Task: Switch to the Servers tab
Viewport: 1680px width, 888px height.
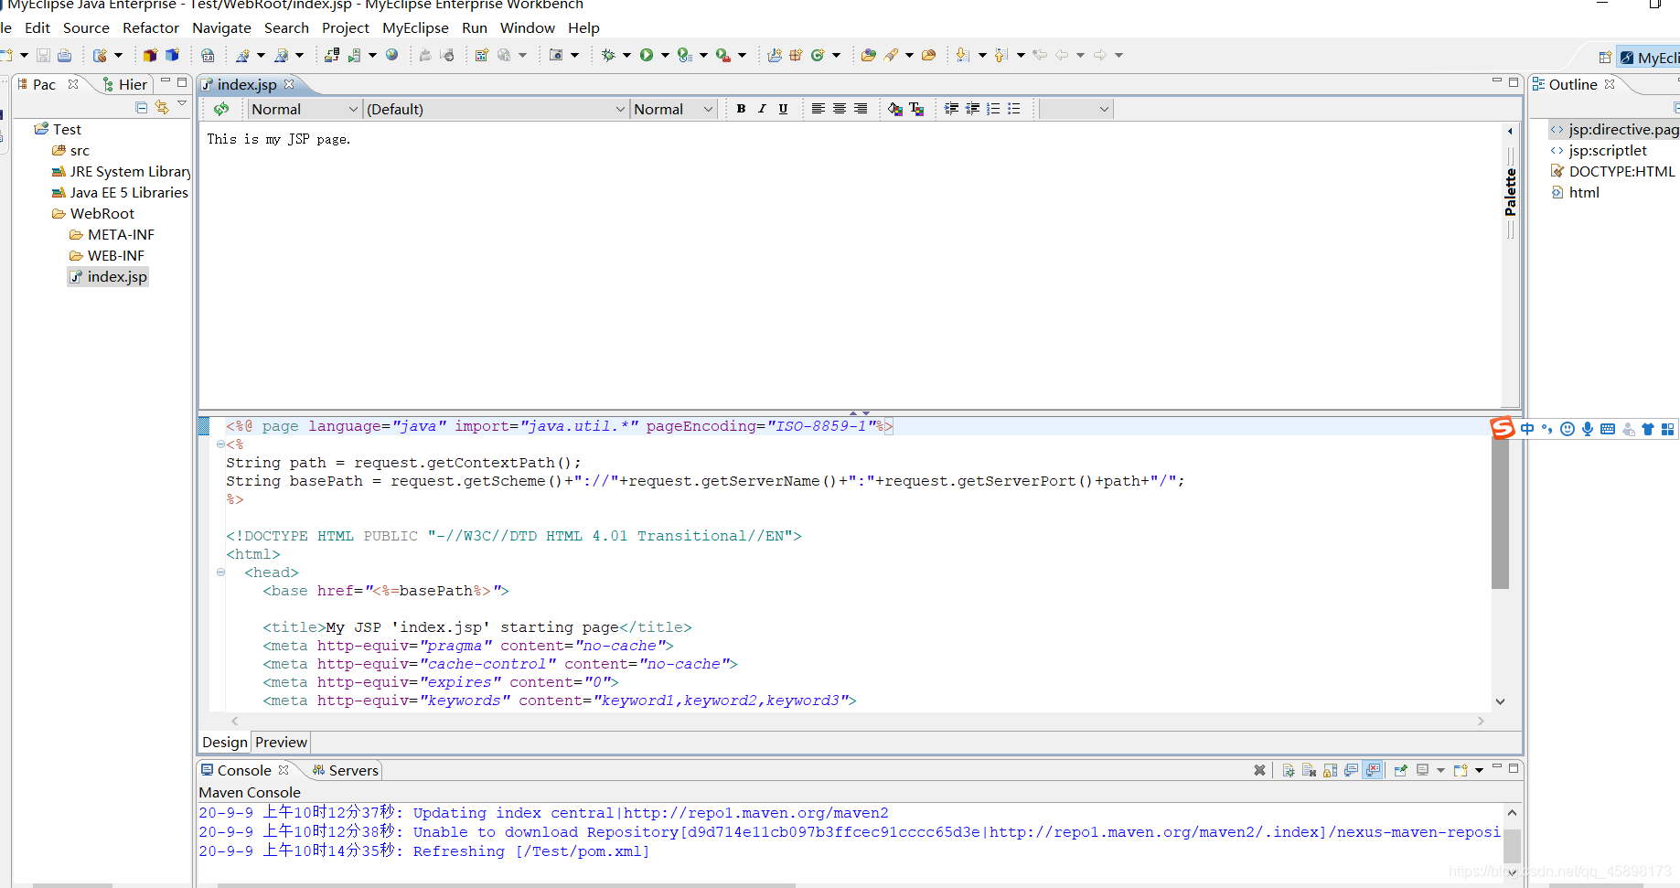Action: tap(352, 770)
